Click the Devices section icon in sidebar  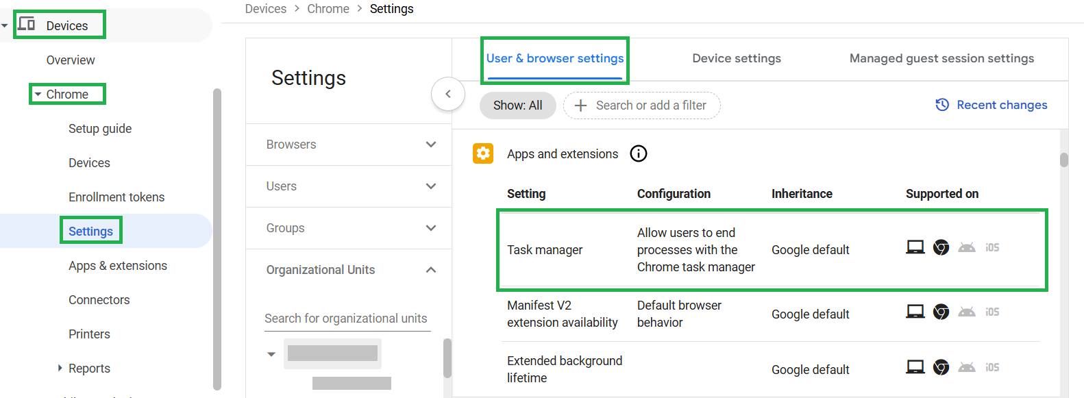click(26, 24)
